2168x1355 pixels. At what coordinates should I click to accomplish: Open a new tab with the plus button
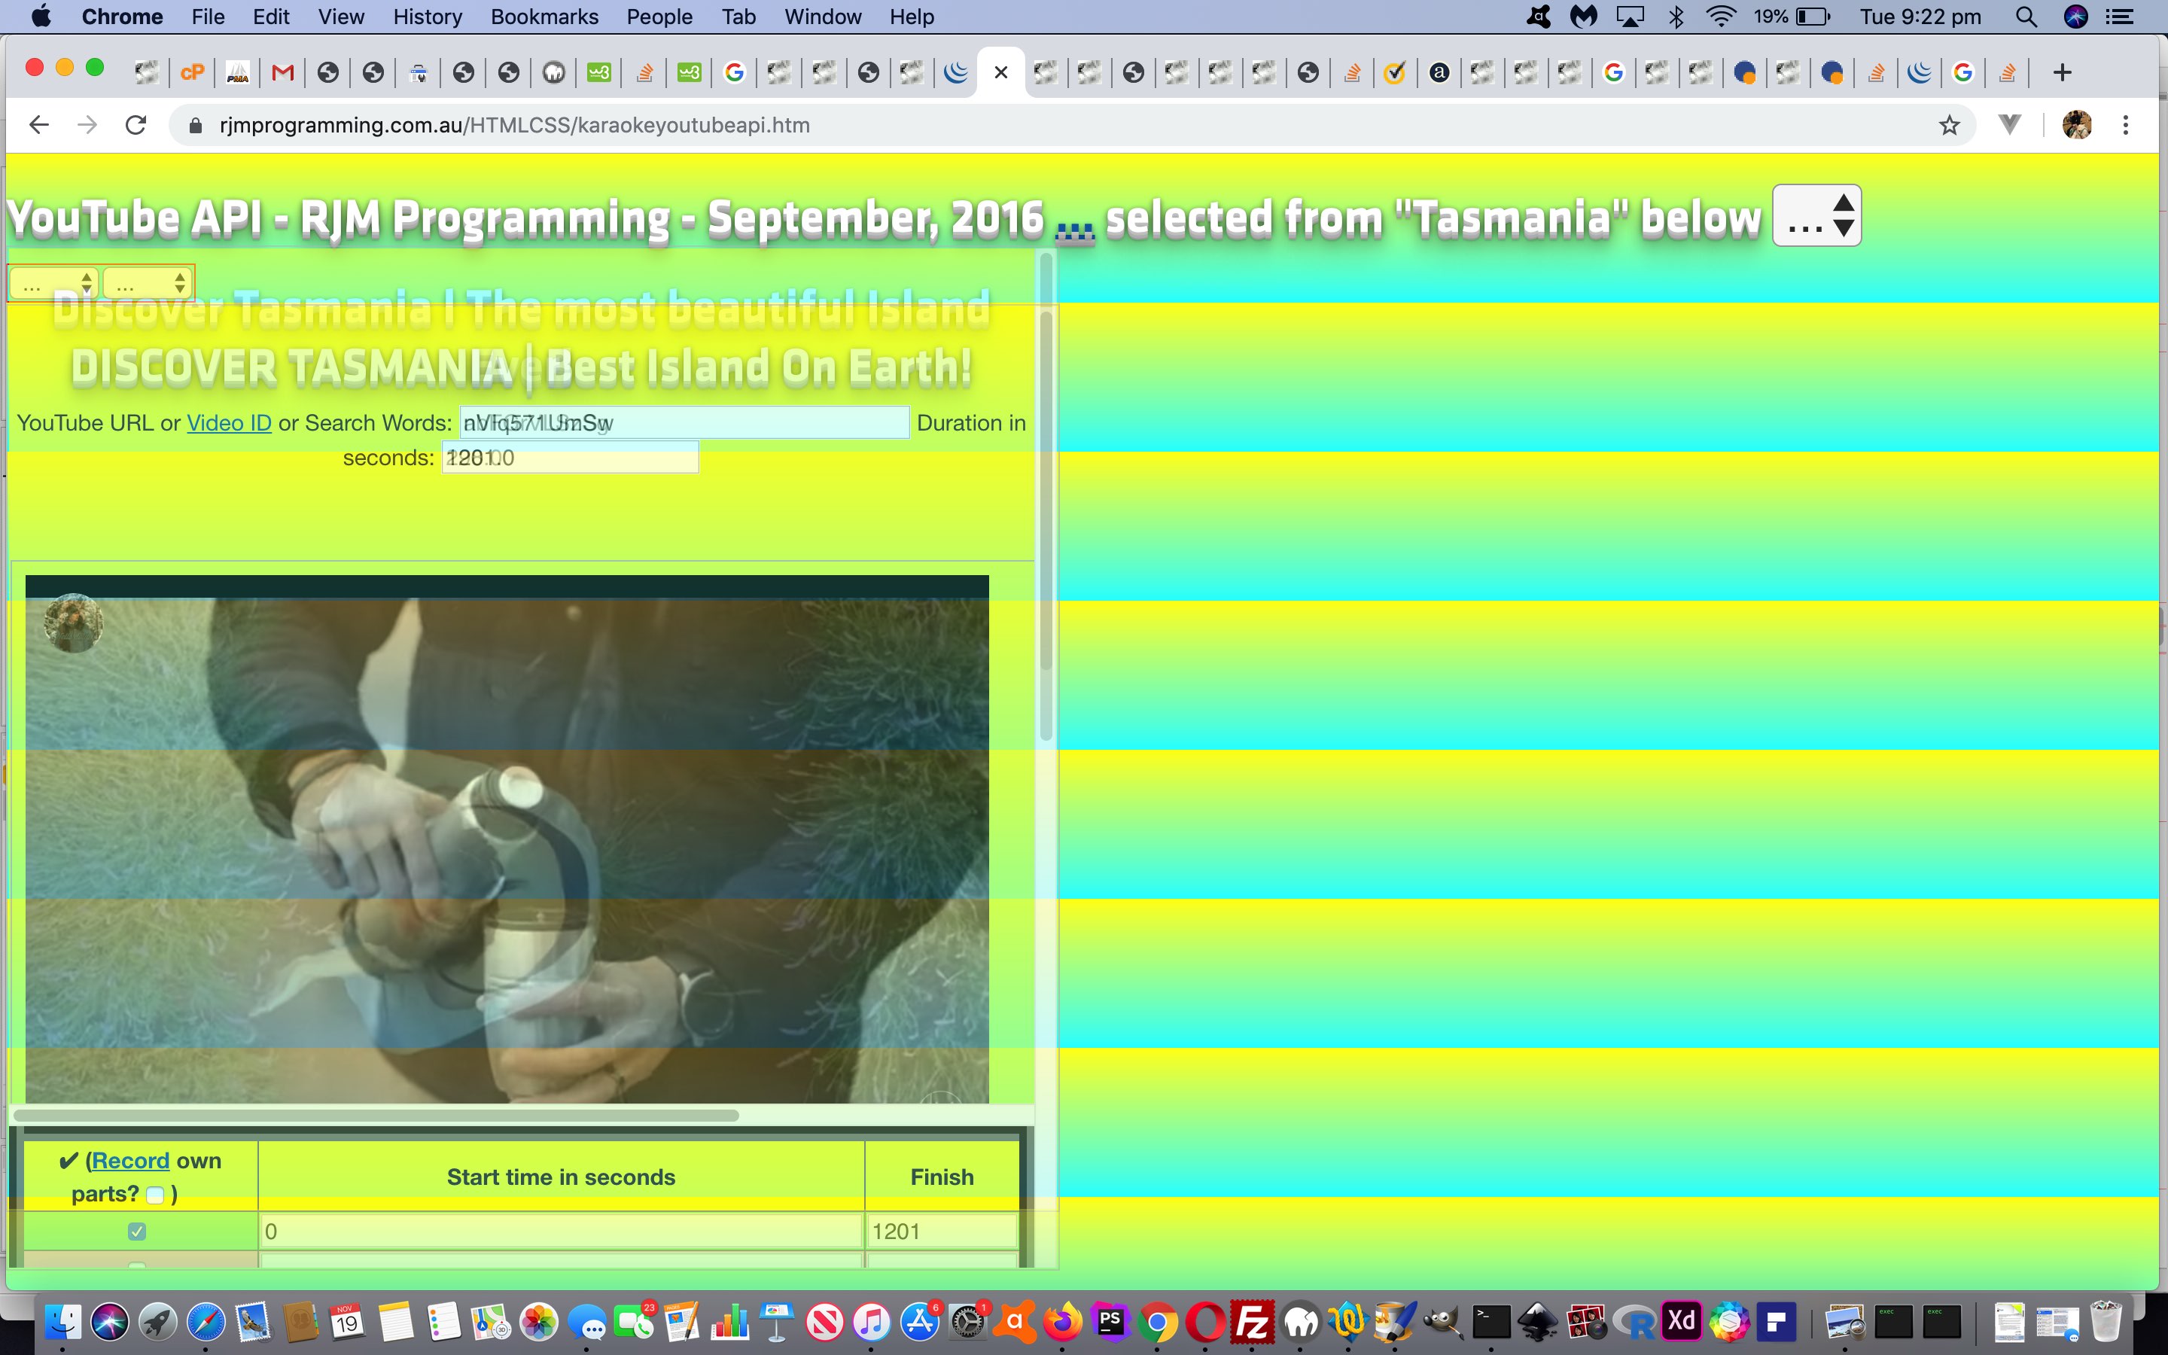[x=2061, y=72]
